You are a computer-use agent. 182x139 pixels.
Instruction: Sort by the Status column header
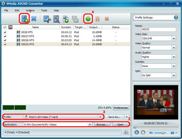(116, 27)
